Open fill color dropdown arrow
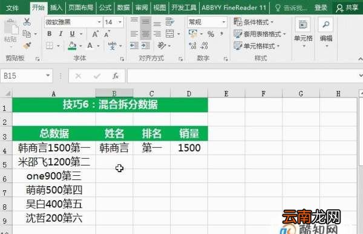Viewport: 363px width, 234px height. 81,46
